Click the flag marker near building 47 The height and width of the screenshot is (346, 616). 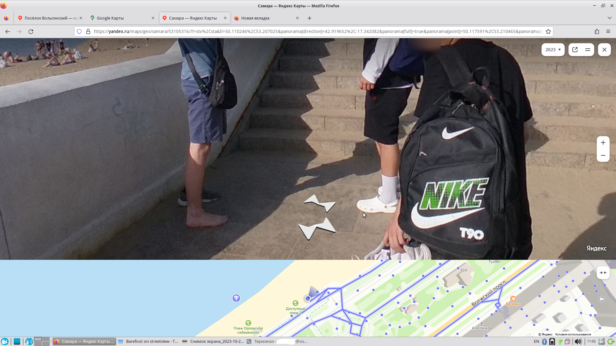tap(602, 299)
